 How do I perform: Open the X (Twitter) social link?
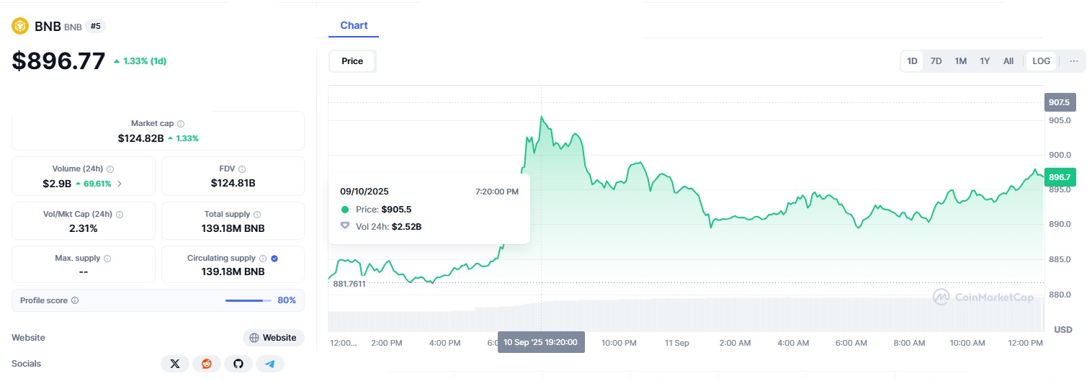pos(174,364)
